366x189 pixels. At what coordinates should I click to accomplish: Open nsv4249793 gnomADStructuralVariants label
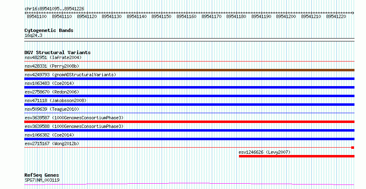coord(70,75)
